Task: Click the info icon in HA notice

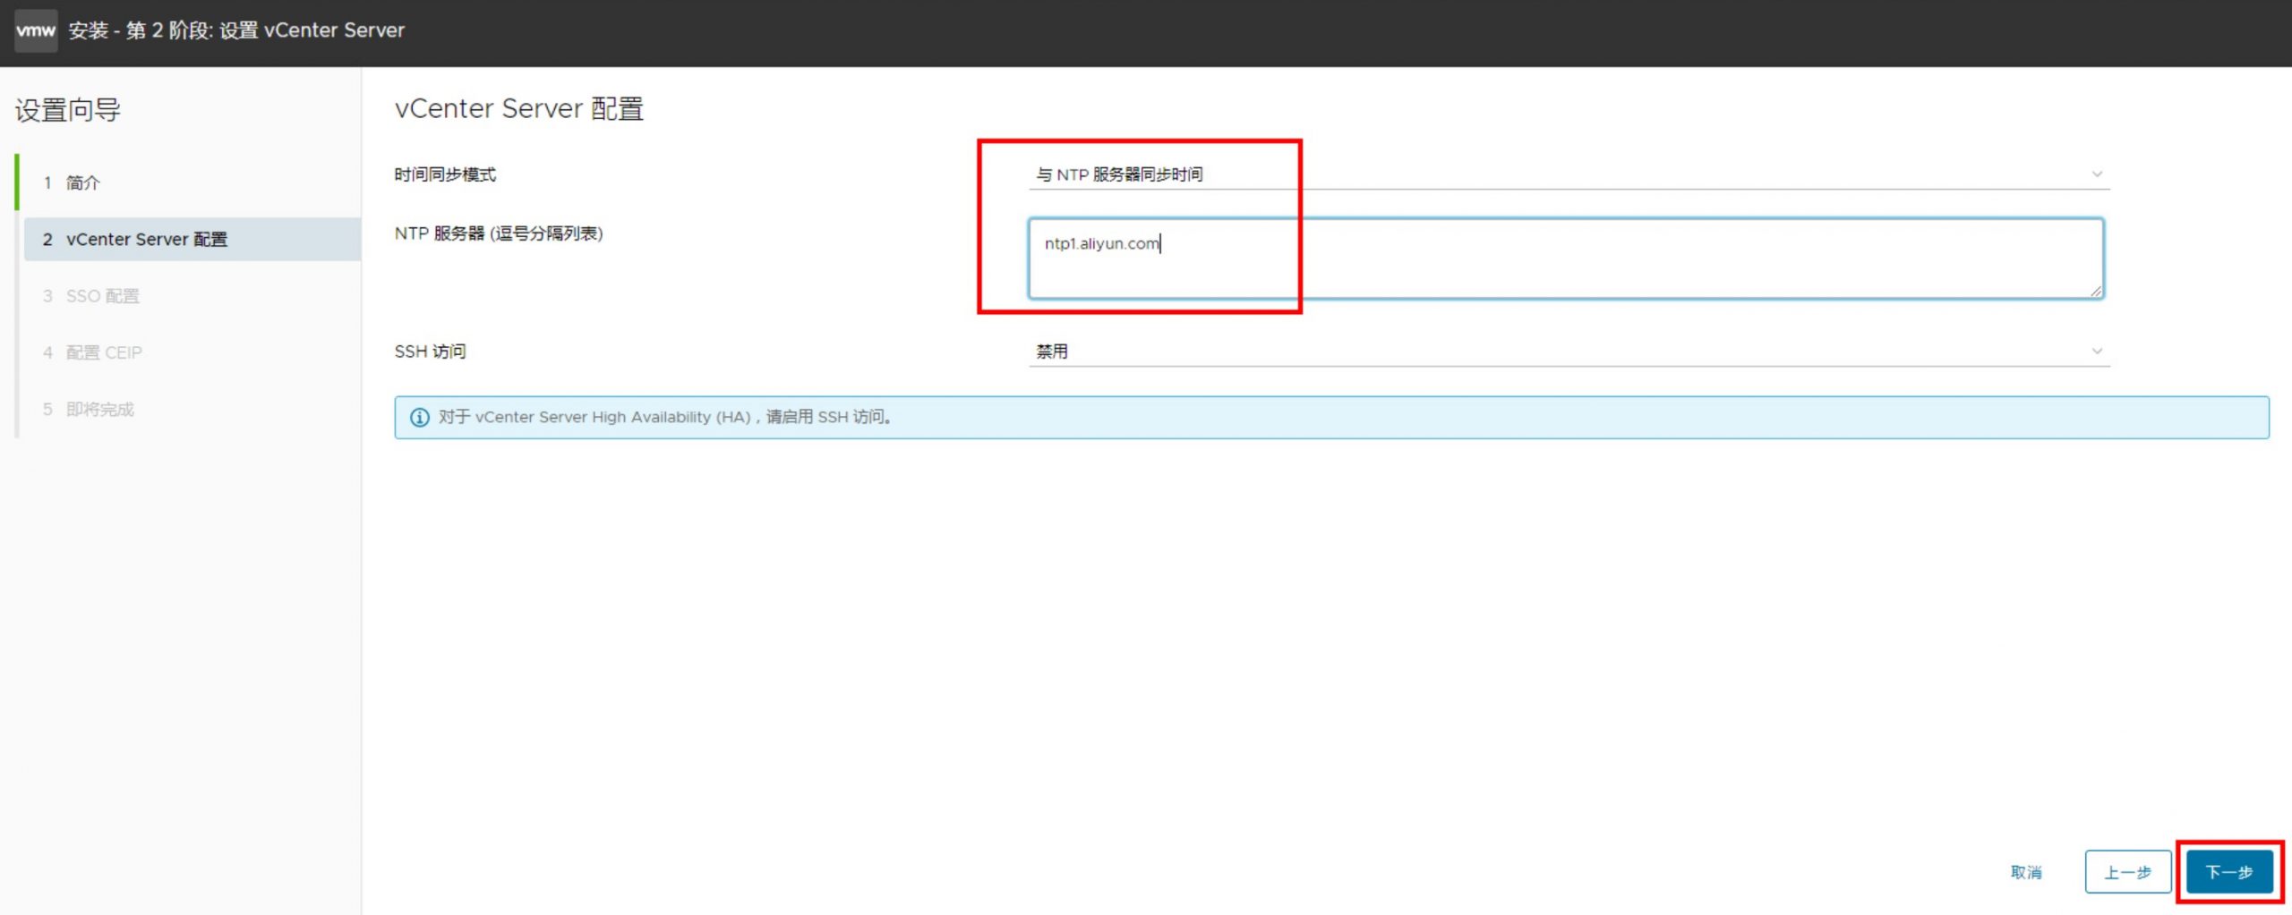Action: coord(419,418)
